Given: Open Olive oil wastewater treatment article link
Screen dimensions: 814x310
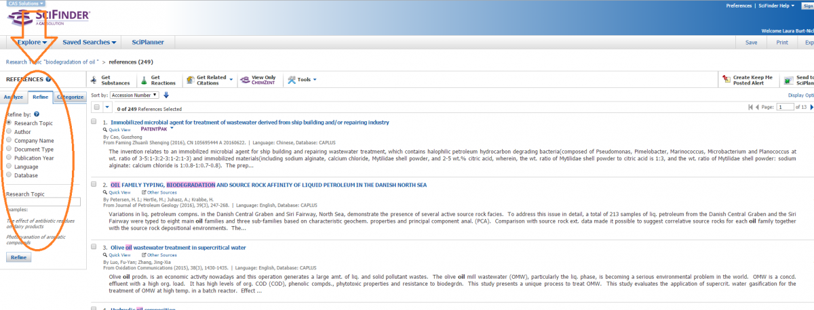Looking at the screenshot, I should click(x=178, y=248).
